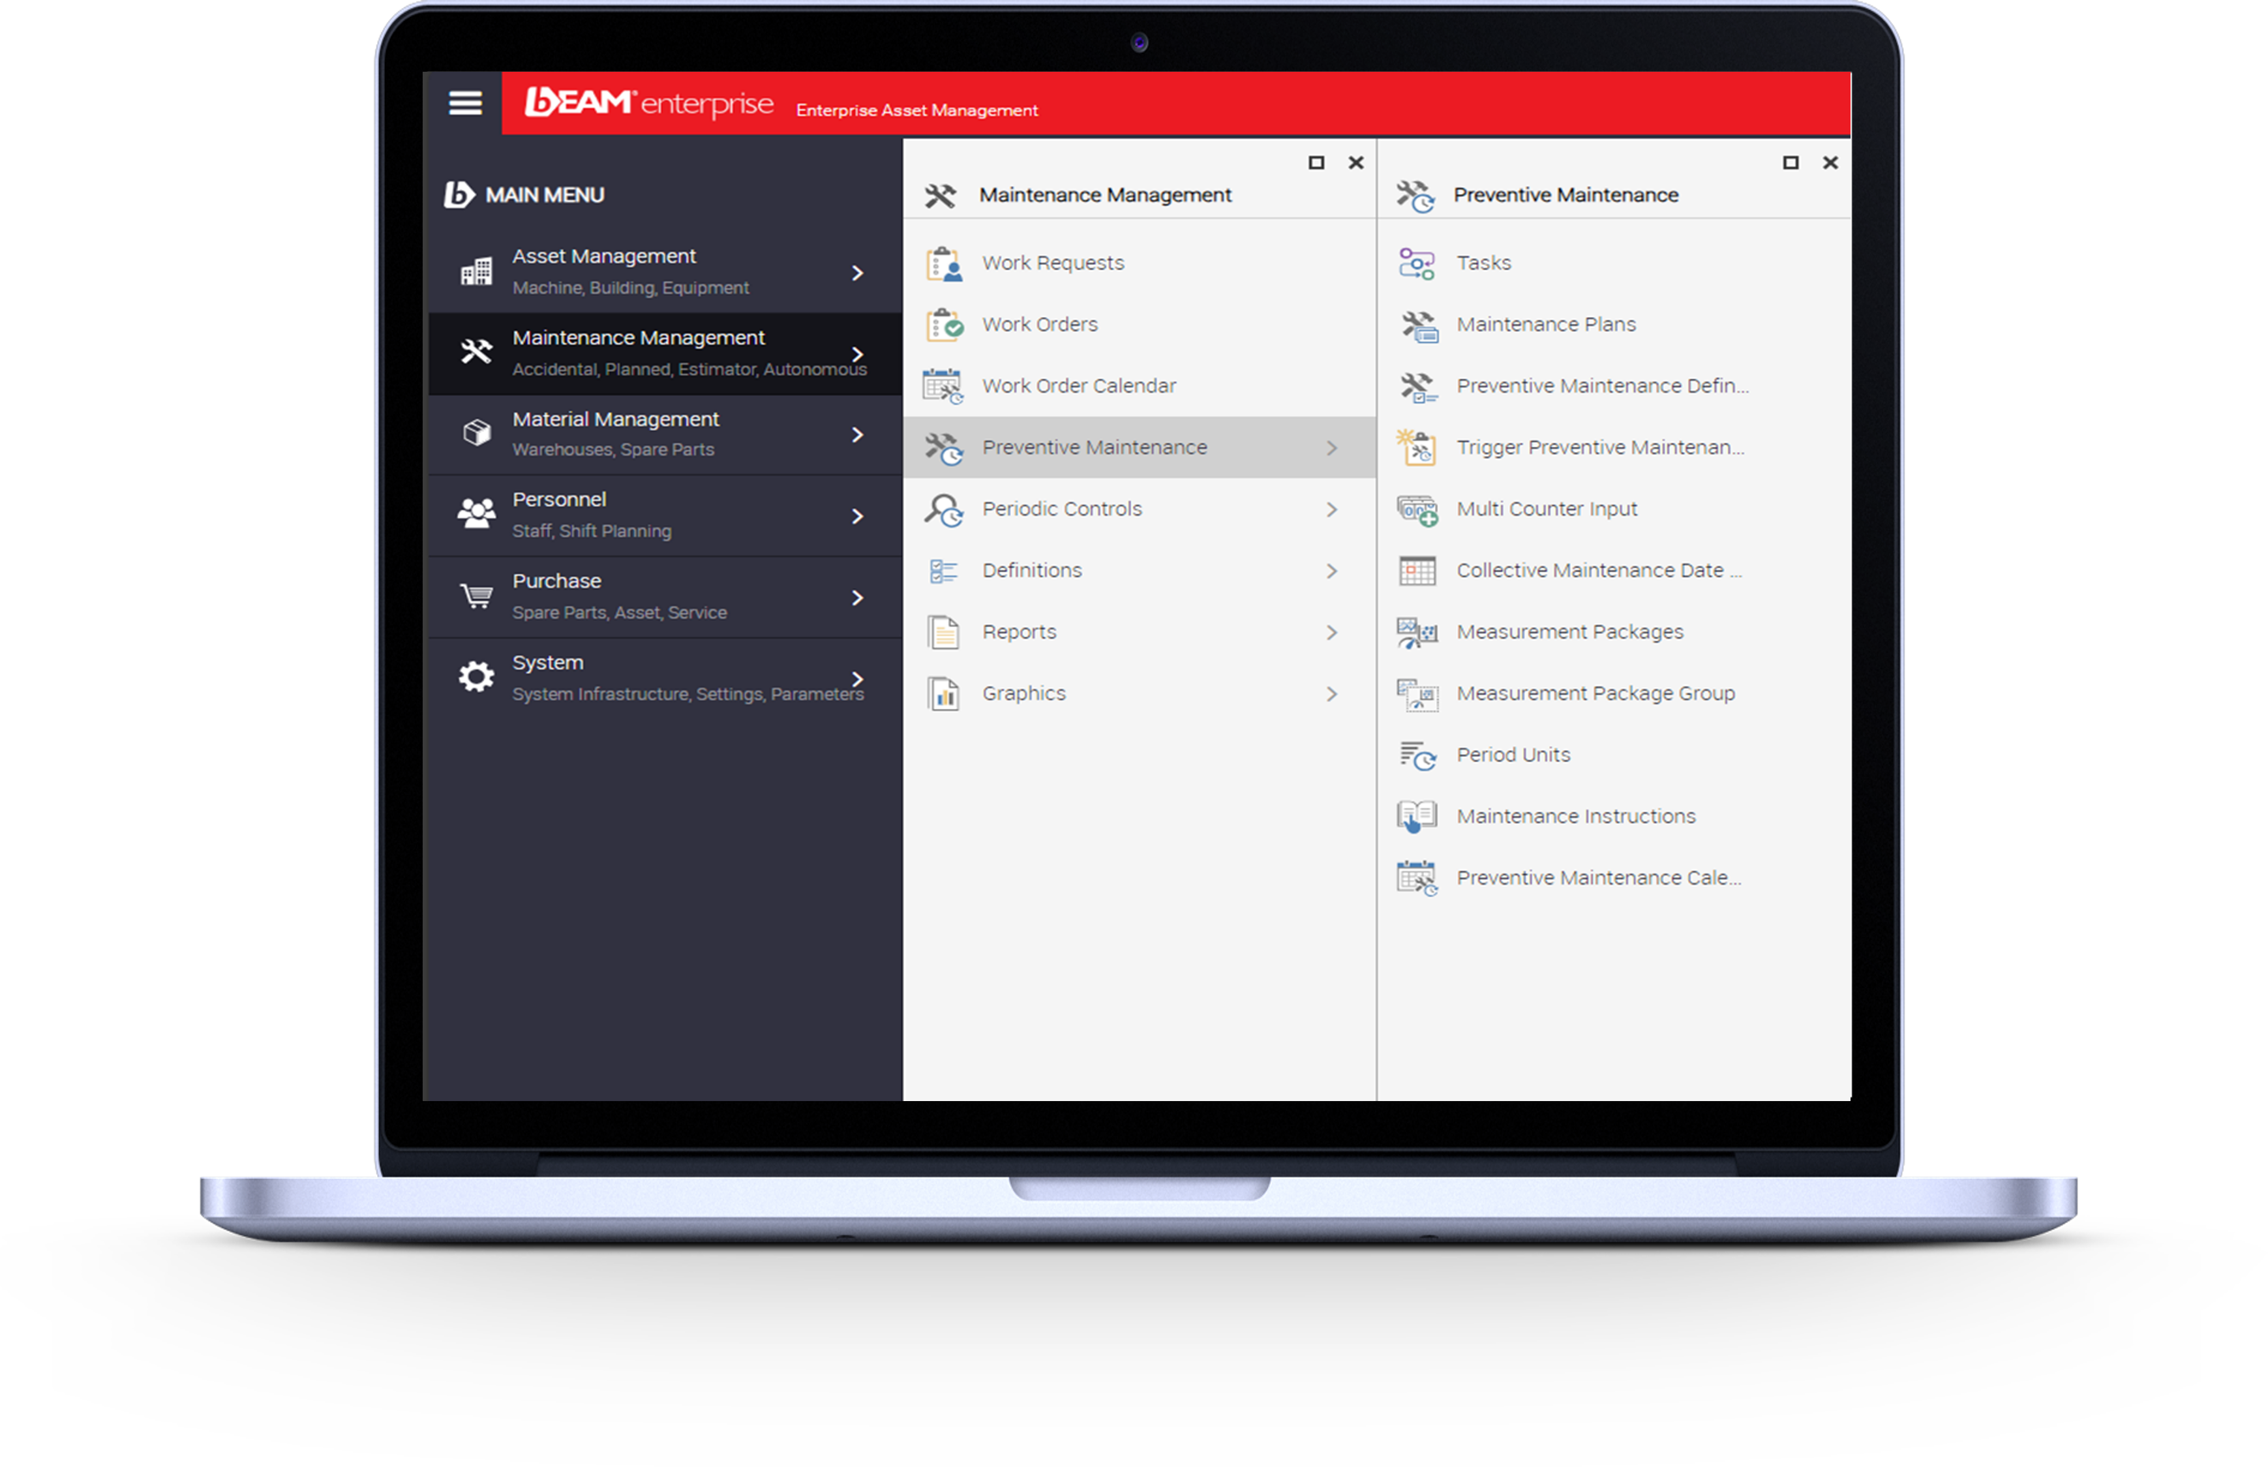The image size is (2268, 1467).
Task: Click the Enterprise Asset Management subtitle
Action: click(916, 110)
